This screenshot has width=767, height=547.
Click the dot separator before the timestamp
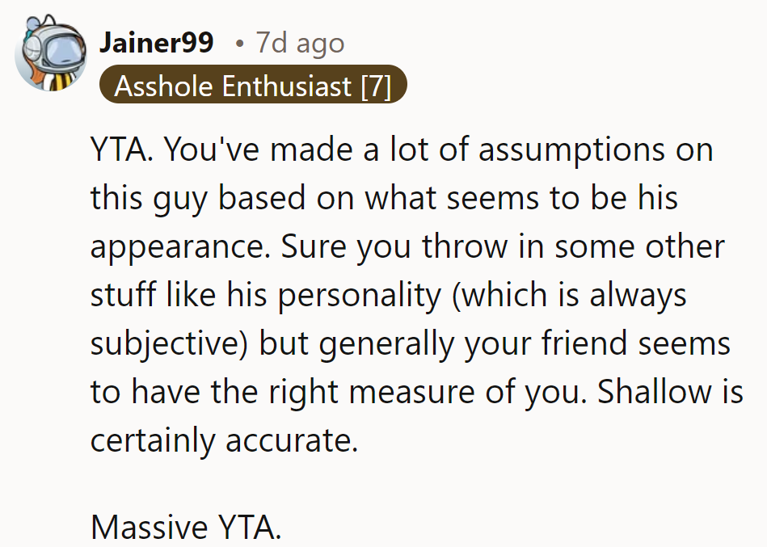tap(239, 42)
